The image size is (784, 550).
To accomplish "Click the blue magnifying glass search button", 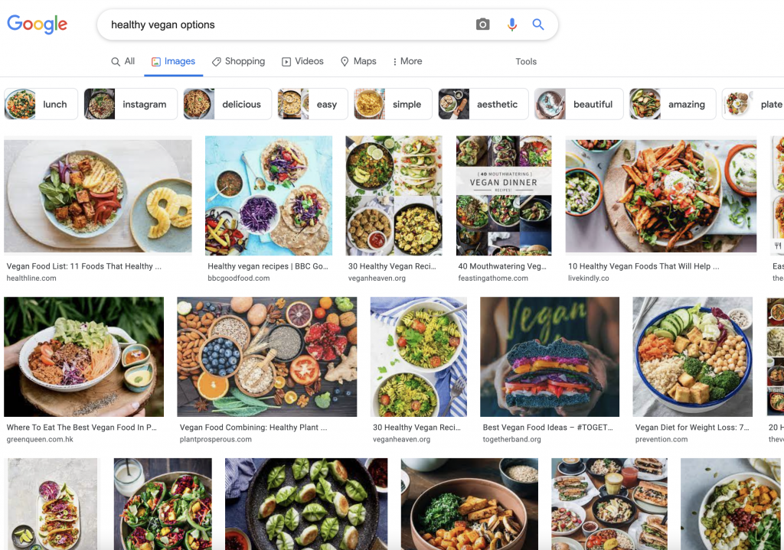I will click(538, 24).
